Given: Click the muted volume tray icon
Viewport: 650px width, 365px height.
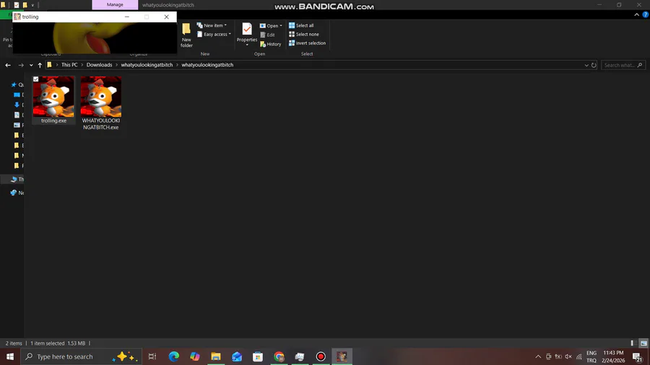Looking at the screenshot, I should click(x=568, y=356).
